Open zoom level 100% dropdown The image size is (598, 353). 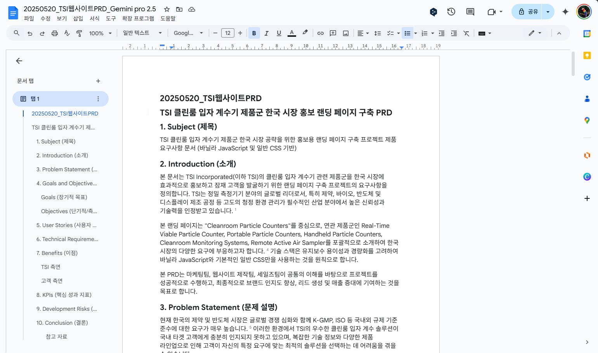100,33
